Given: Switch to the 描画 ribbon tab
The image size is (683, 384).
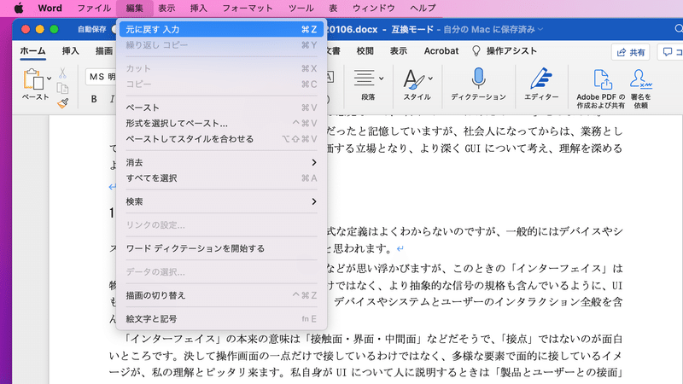Looking at the screenshot, I should click(104, 51).
